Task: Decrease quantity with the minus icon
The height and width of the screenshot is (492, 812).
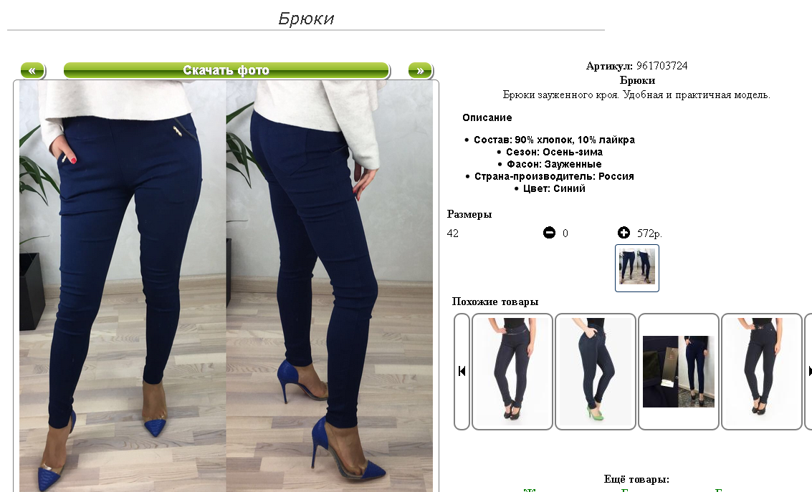Action: tap(549, 233)
